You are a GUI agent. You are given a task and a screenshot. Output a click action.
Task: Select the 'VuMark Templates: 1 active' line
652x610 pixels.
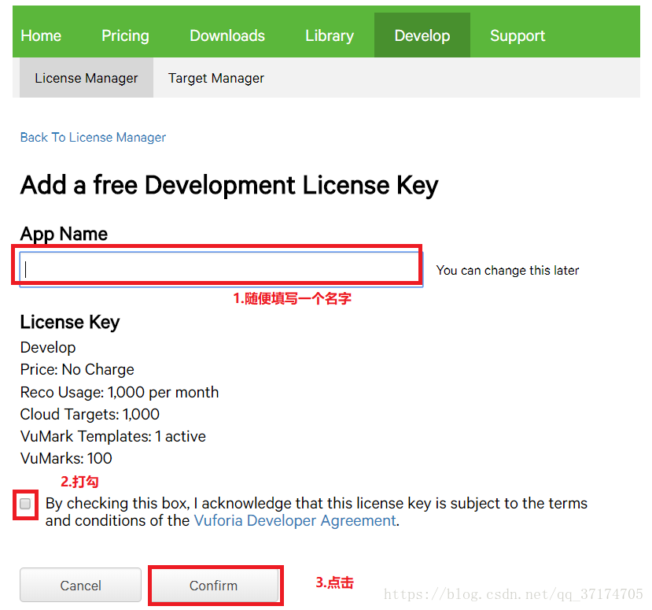pyautogui.click(x=113, y=437)
